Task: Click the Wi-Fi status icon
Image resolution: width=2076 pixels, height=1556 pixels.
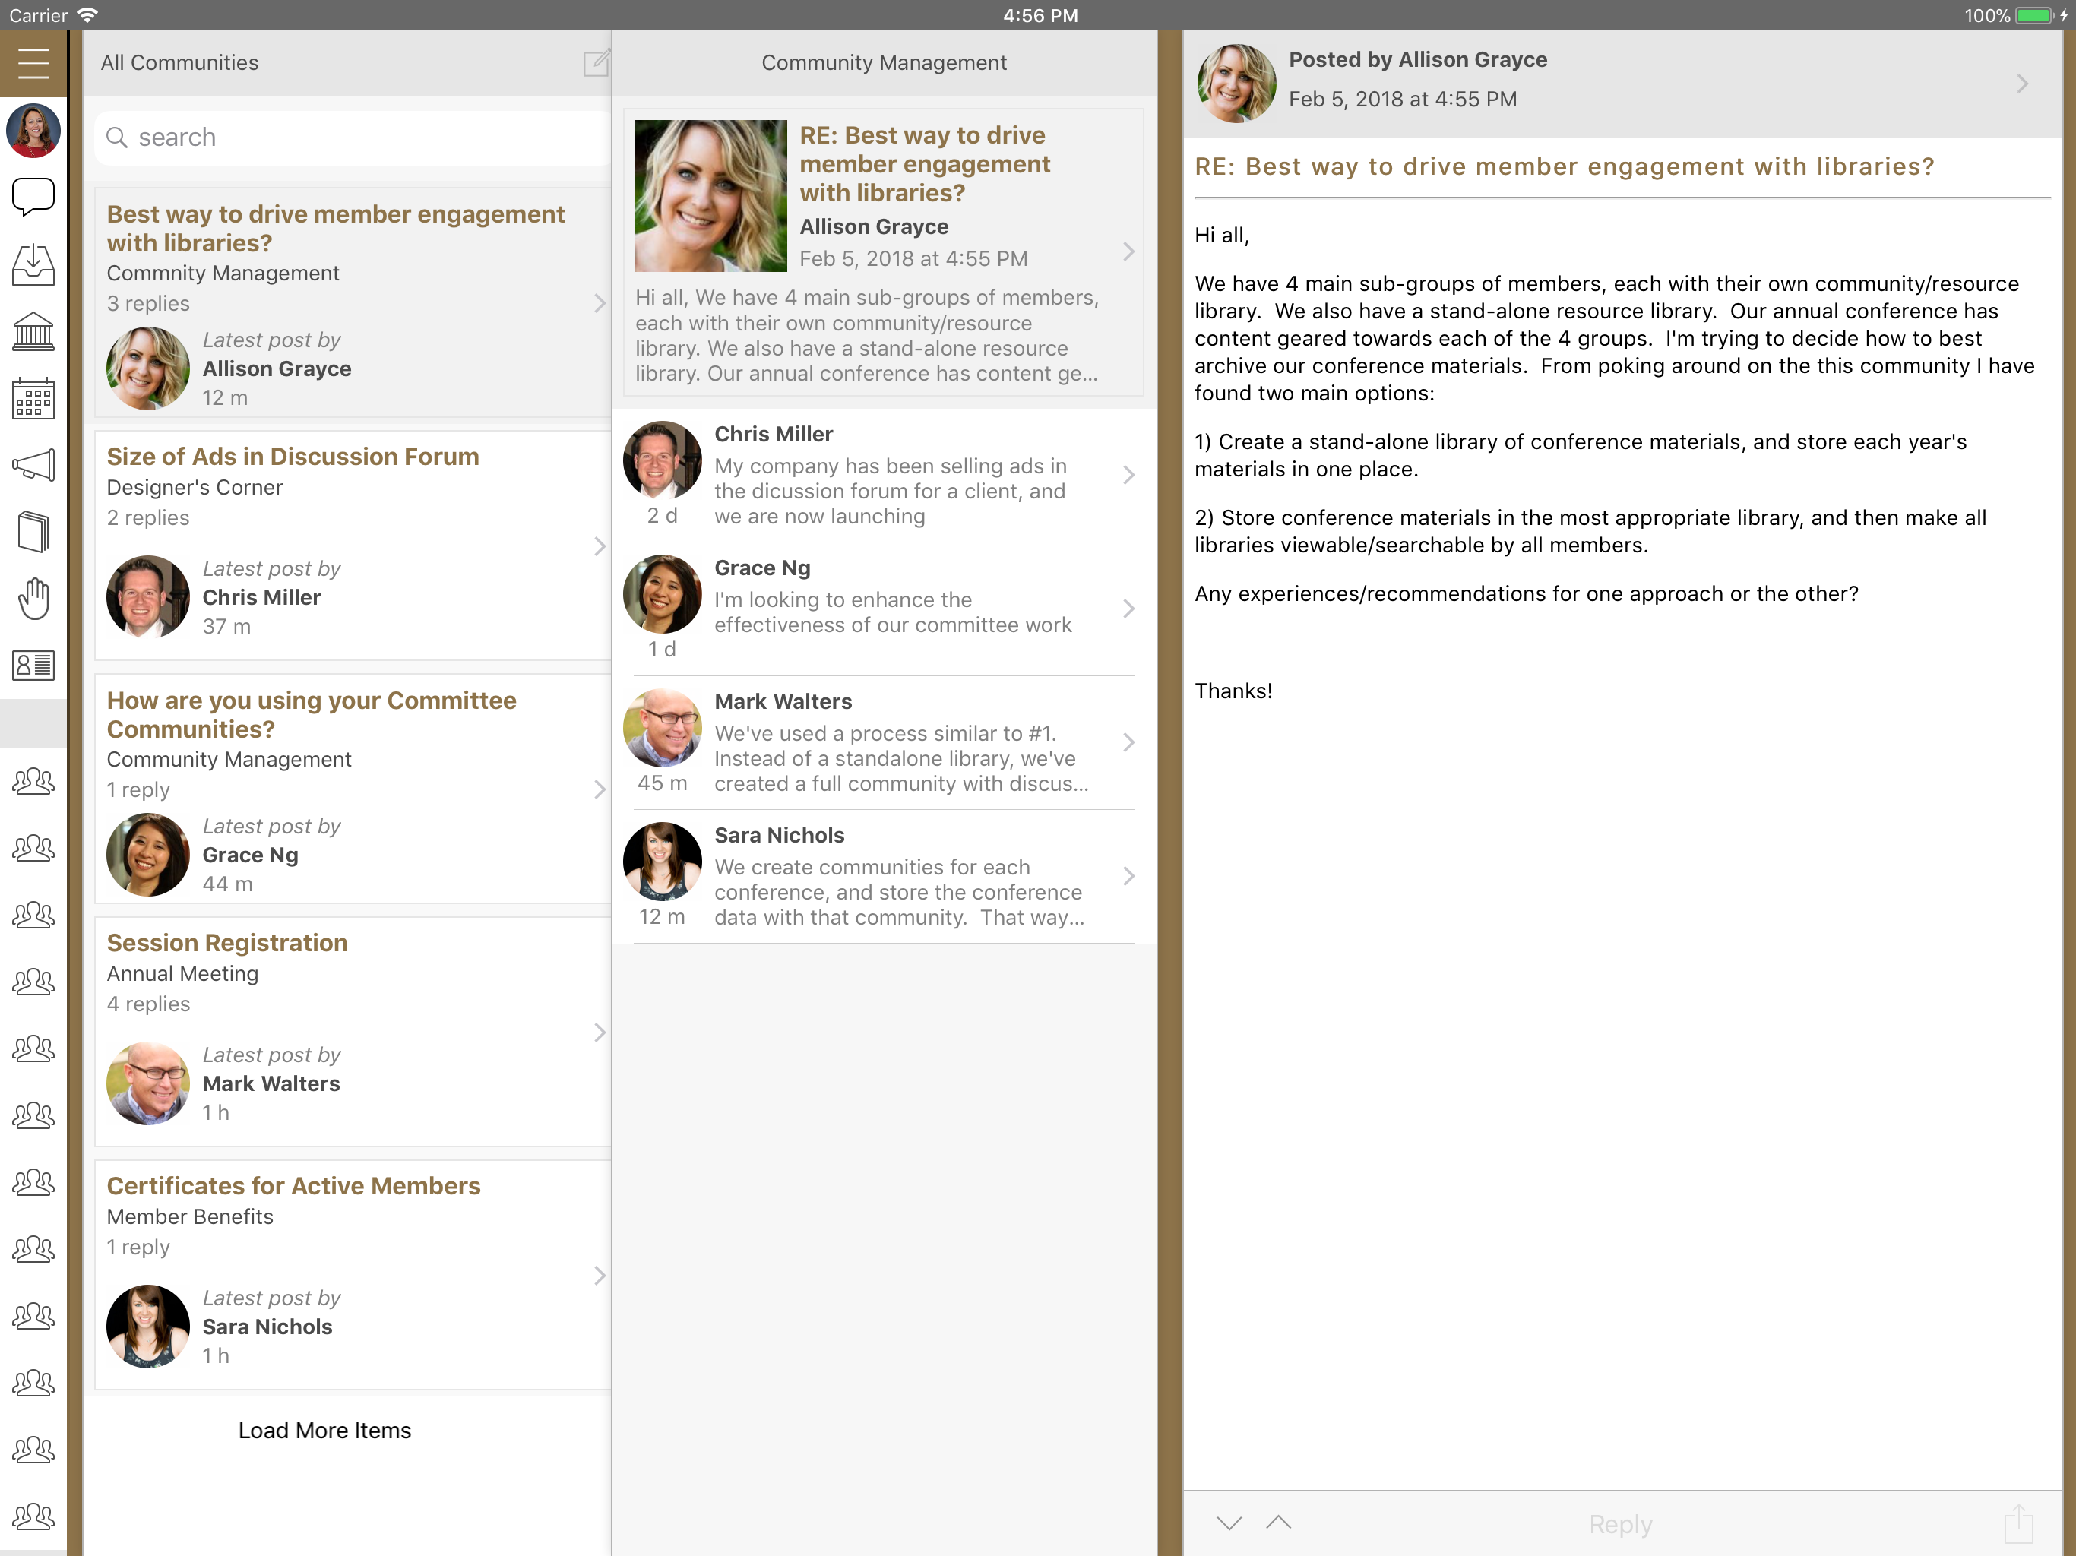Action: pyautogui.click(x=87, y=15)
